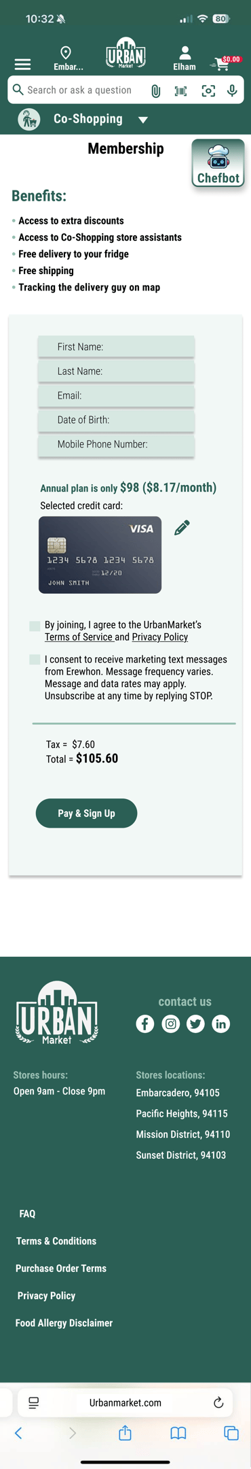This screenshot has height=1469, width=251.
Task: Tap the barcode scanner icon
Action: point(181,90)
